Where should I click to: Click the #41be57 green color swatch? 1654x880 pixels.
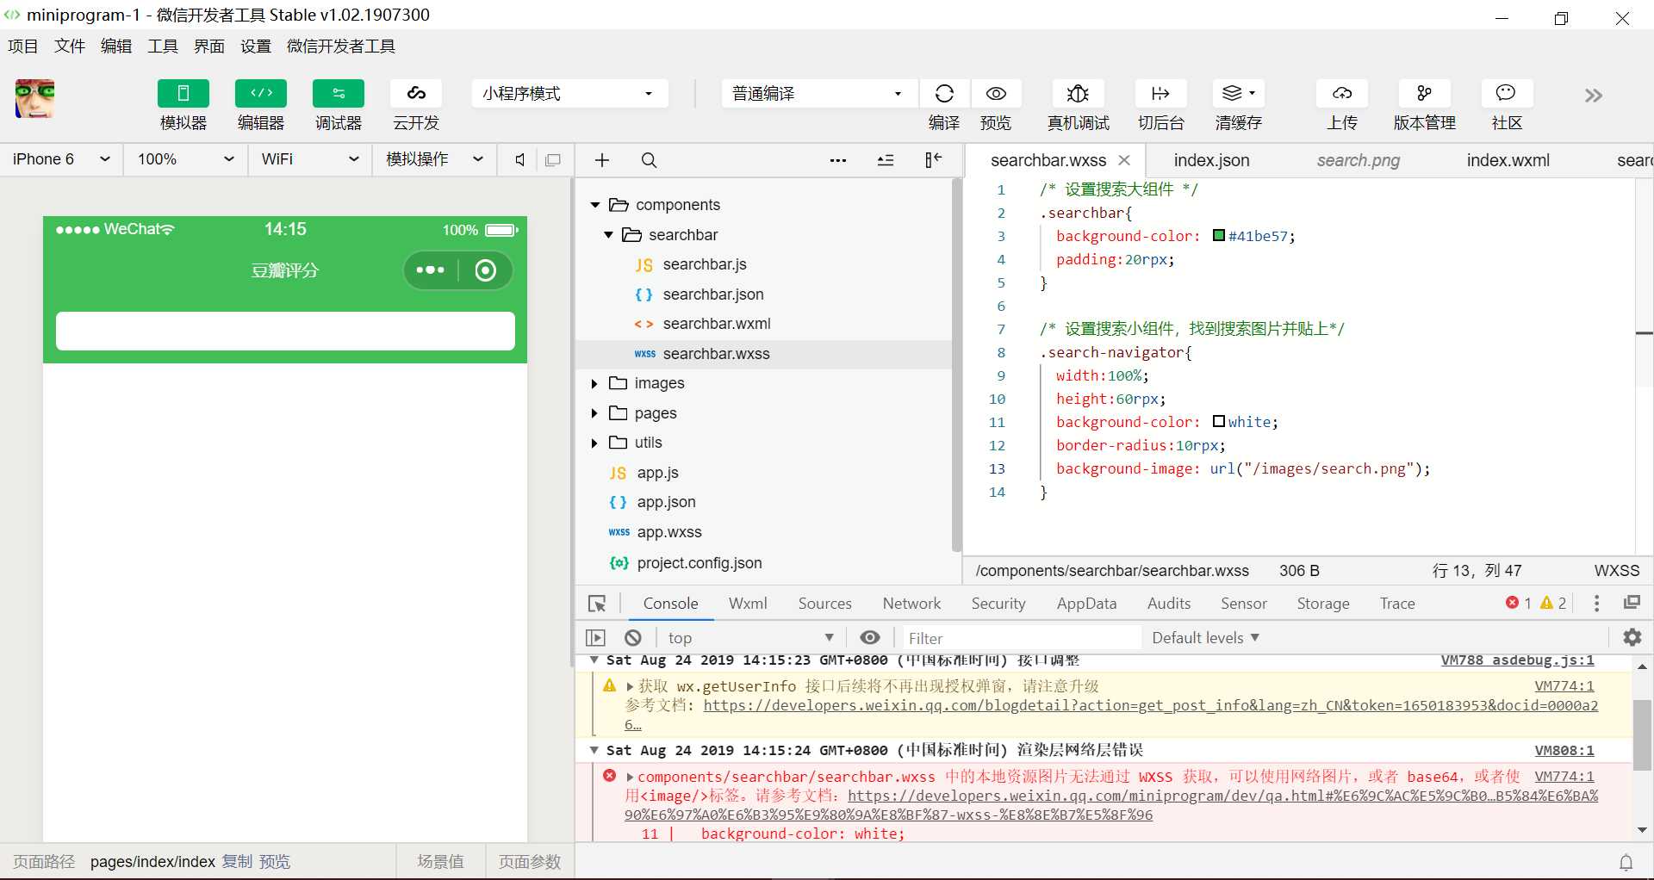[x=1219, y=235]
